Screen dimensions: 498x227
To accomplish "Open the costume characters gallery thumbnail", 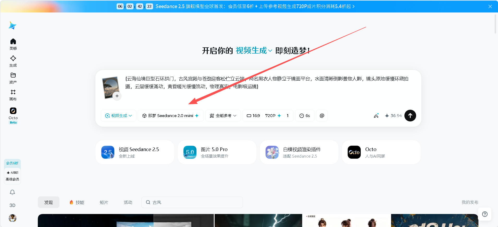I will click(347, 220).
